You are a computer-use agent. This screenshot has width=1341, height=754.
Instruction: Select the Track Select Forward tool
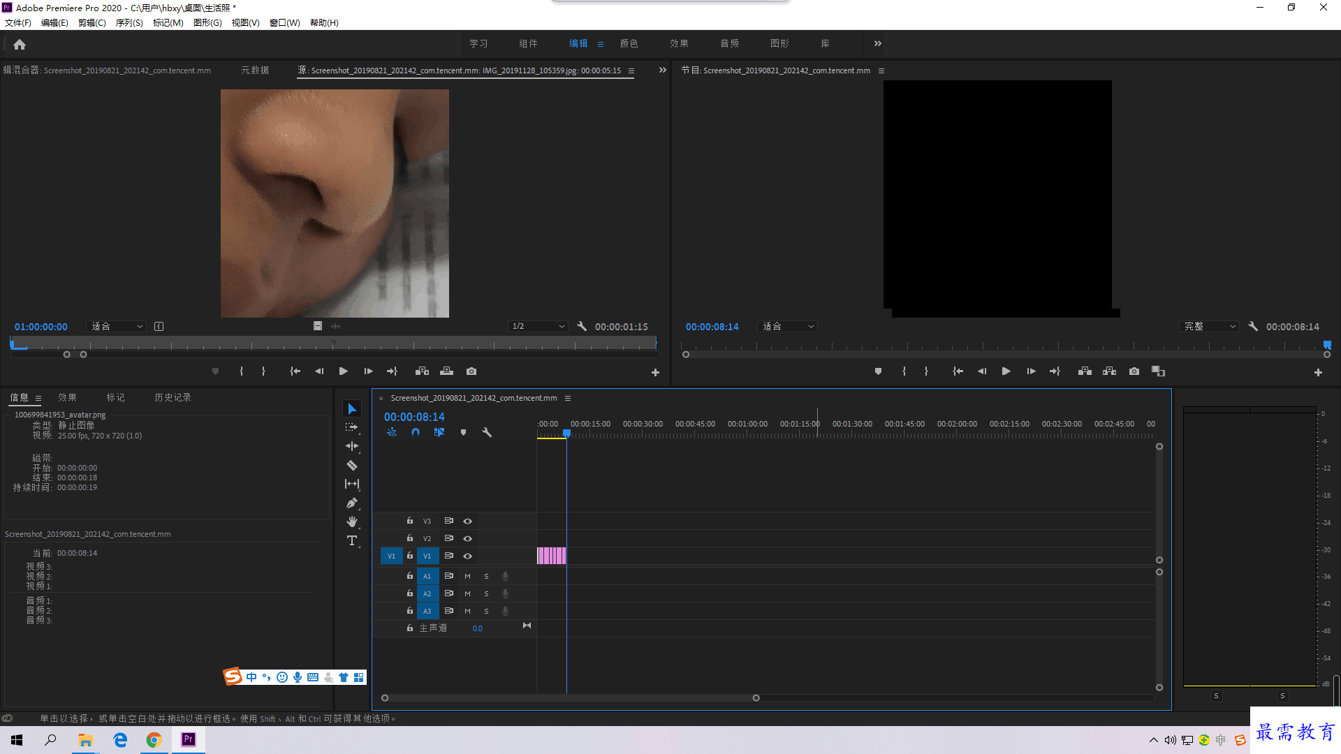[x=352, y=427]
